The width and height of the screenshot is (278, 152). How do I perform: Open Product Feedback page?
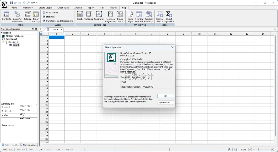(149, 17)
